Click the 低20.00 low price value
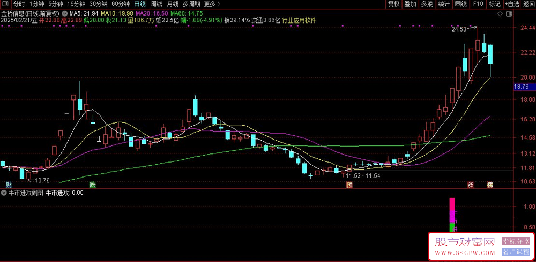 (x=94, y=20)
